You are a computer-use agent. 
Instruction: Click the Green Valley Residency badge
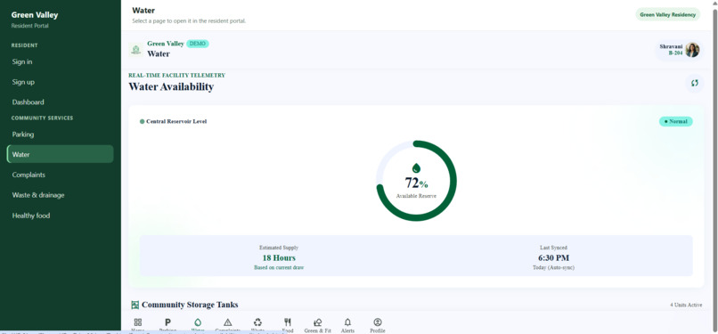[x=667, y=14]
